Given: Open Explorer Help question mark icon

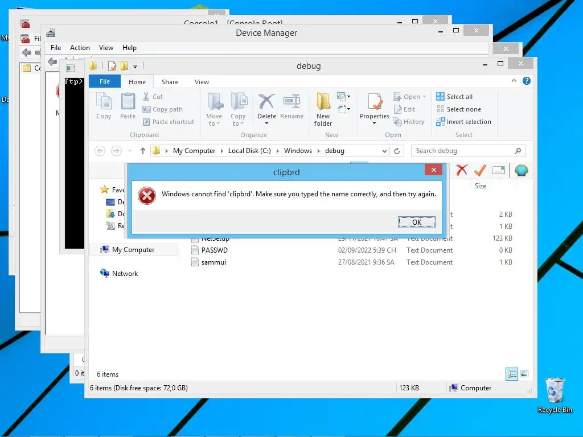Looking at the screenshot, I should point(527,81).
